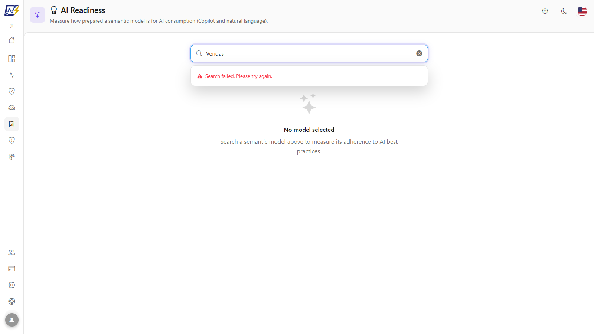Open the shield checkmark icon
This screenshot has width=594, height=334.
(12, 91)
